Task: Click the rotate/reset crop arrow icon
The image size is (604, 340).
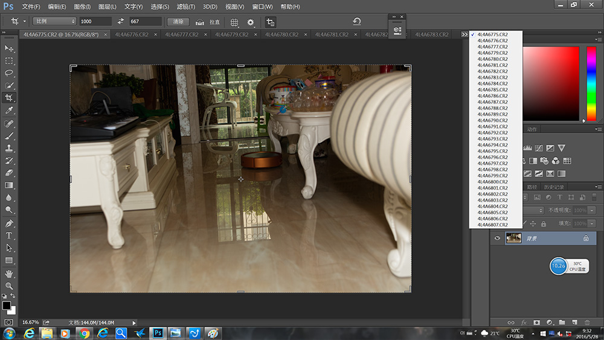Action: click(x=357, y=22)
